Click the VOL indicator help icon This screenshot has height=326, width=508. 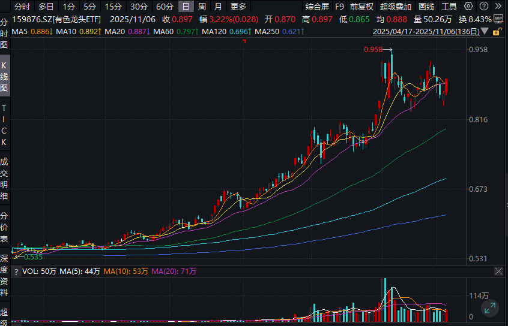(x=16, y=271)
